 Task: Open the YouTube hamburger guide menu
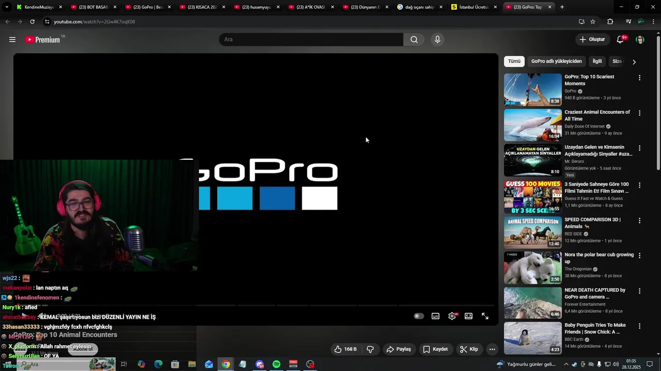click(12, 40)
